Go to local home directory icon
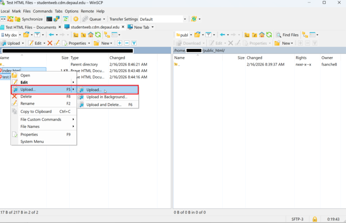Viewport: 346px width, 223px height. pos(91,35)
